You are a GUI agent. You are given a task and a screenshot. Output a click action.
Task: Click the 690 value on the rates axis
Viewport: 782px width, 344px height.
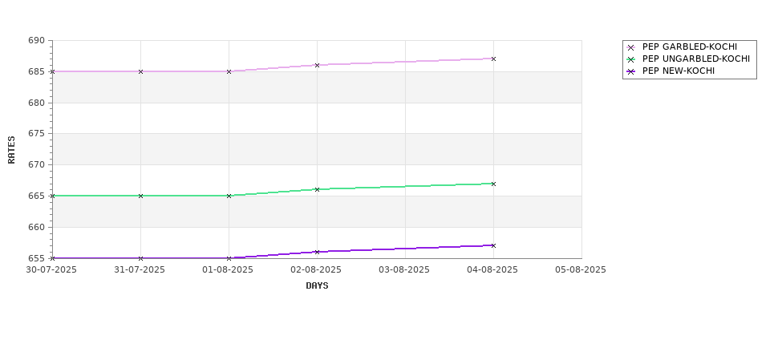[36, 41]
